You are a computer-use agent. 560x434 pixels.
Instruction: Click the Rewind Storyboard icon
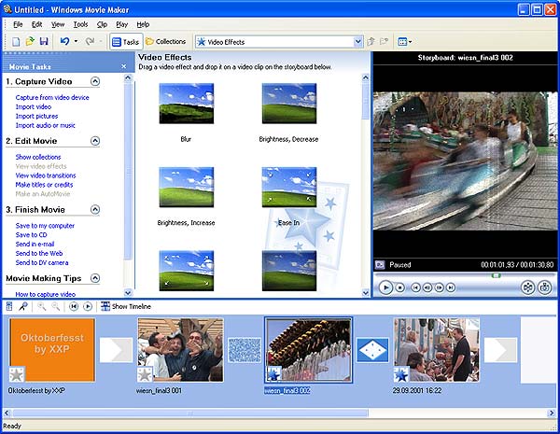pos(74,306)
